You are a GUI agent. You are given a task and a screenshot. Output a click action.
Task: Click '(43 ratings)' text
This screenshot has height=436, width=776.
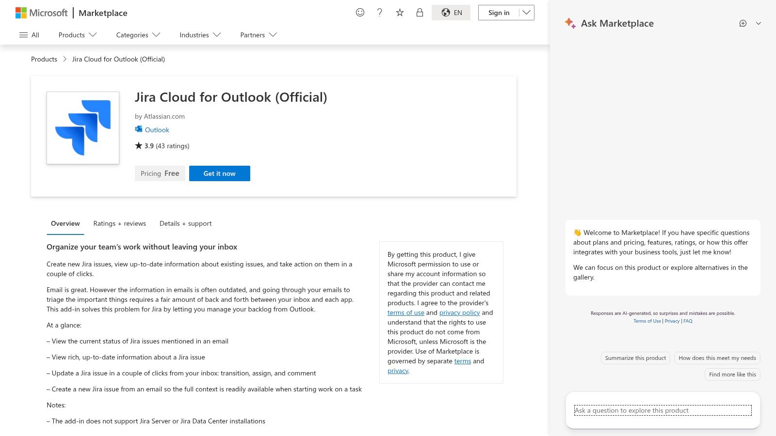click(x=173, y=146)
